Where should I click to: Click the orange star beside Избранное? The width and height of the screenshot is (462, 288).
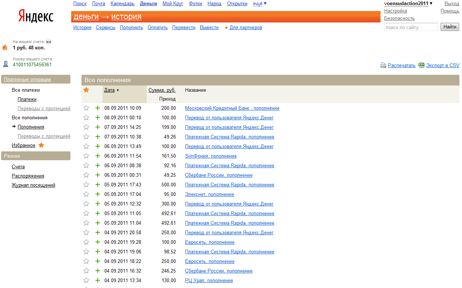pos(41,145)
